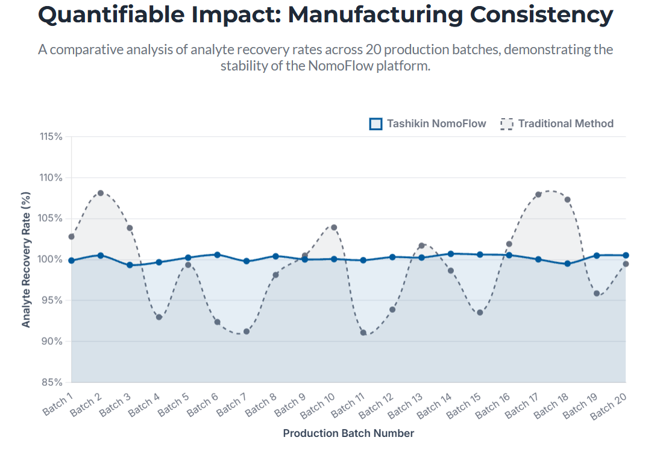Click the Quantifiable Impact chart heading
663x449 pixels.
325,15
